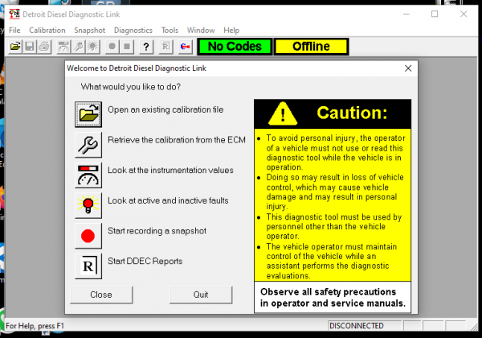
Task: Click the open existing calibration file folder icon
Action: [x=88, y=114]
